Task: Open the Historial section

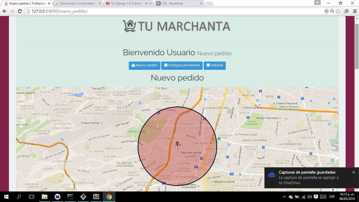Action: click(x=215, y=65)
